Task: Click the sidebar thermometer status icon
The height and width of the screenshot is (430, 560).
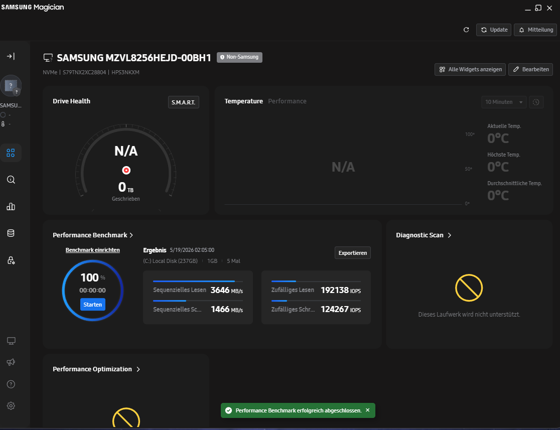Action: 3,124
